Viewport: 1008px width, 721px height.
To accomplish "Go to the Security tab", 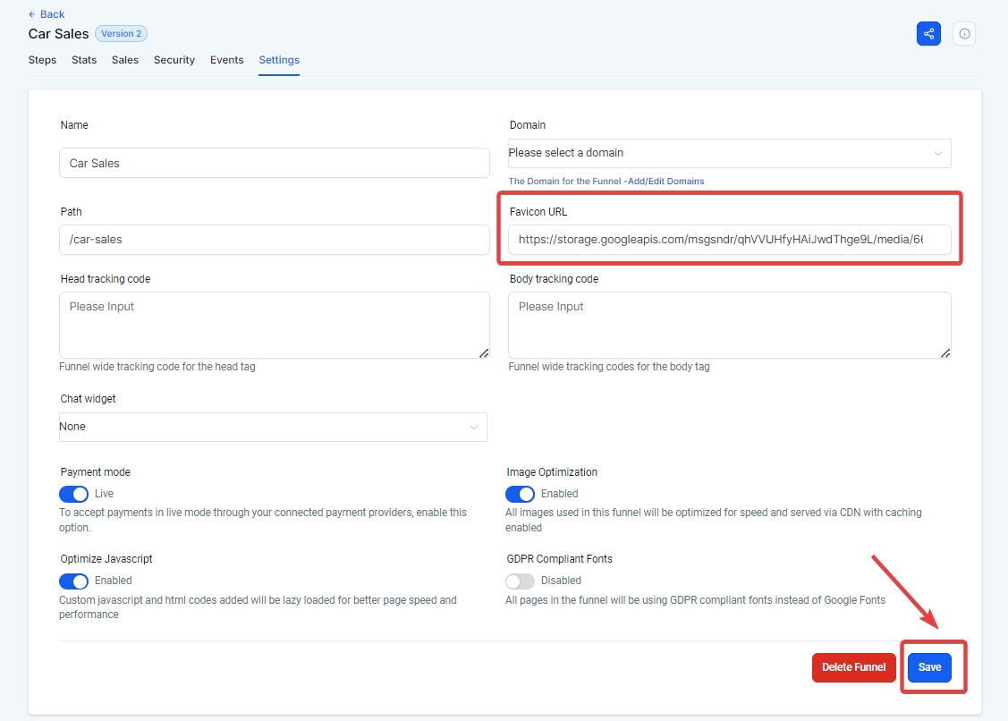I will (174, 60).
